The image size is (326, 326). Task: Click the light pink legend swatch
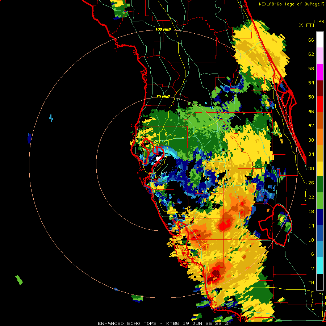click(x=320, y=55)
